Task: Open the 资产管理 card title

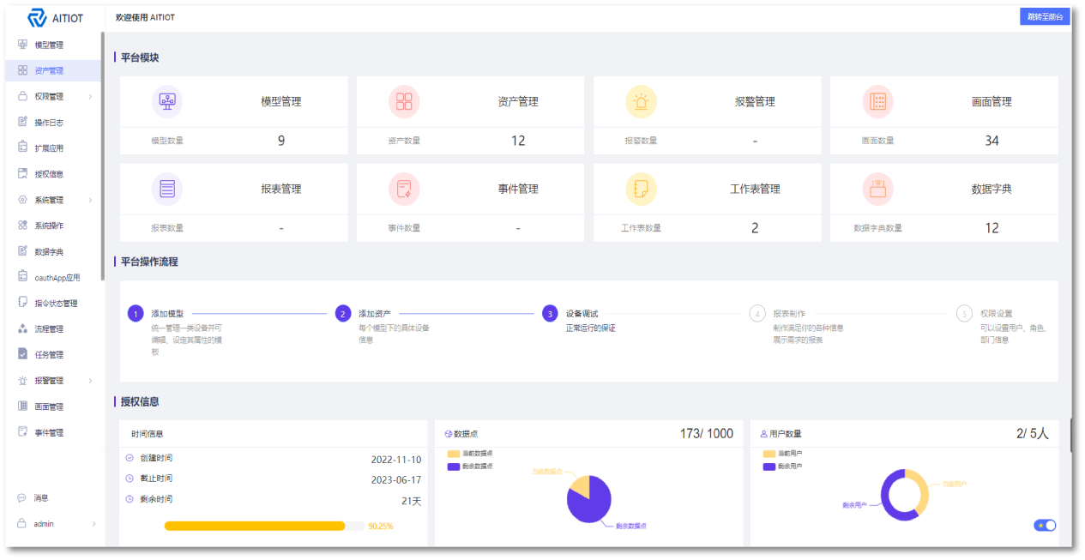Action: 518,101
